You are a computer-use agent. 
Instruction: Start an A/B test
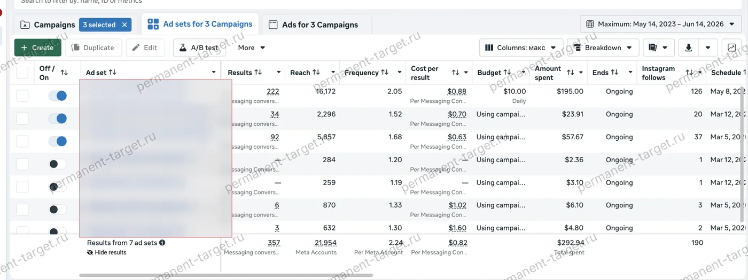click(199, 47)
